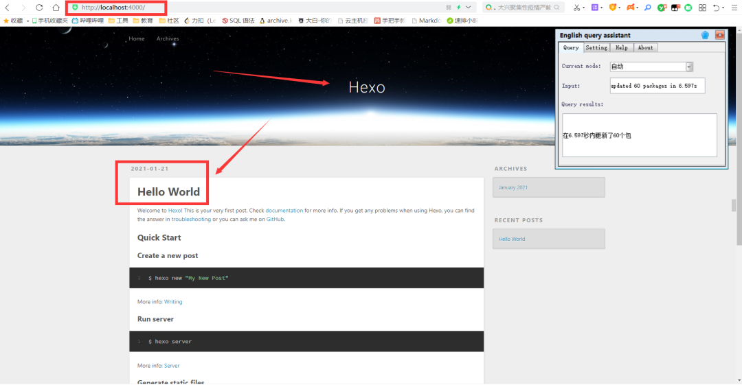This screenshot has height=385, width=742.
Task: Open the SQL 语法 bookmark
Action: click(238, 21)
